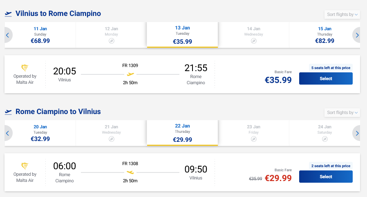Click the yellow plane icon under FR 1308

[130, 172]
